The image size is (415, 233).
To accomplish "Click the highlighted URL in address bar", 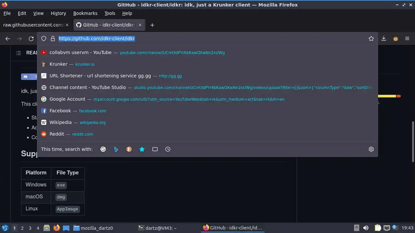I will tap(97, 39).
